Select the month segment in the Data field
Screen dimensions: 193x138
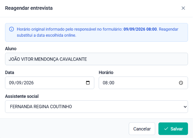point(19,83)
